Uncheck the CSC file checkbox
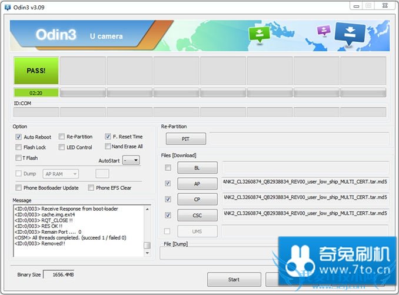The image size is (399, 295). click(168, 216)
